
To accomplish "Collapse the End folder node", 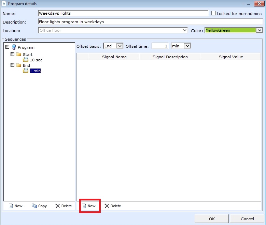I will click(13, 65).
